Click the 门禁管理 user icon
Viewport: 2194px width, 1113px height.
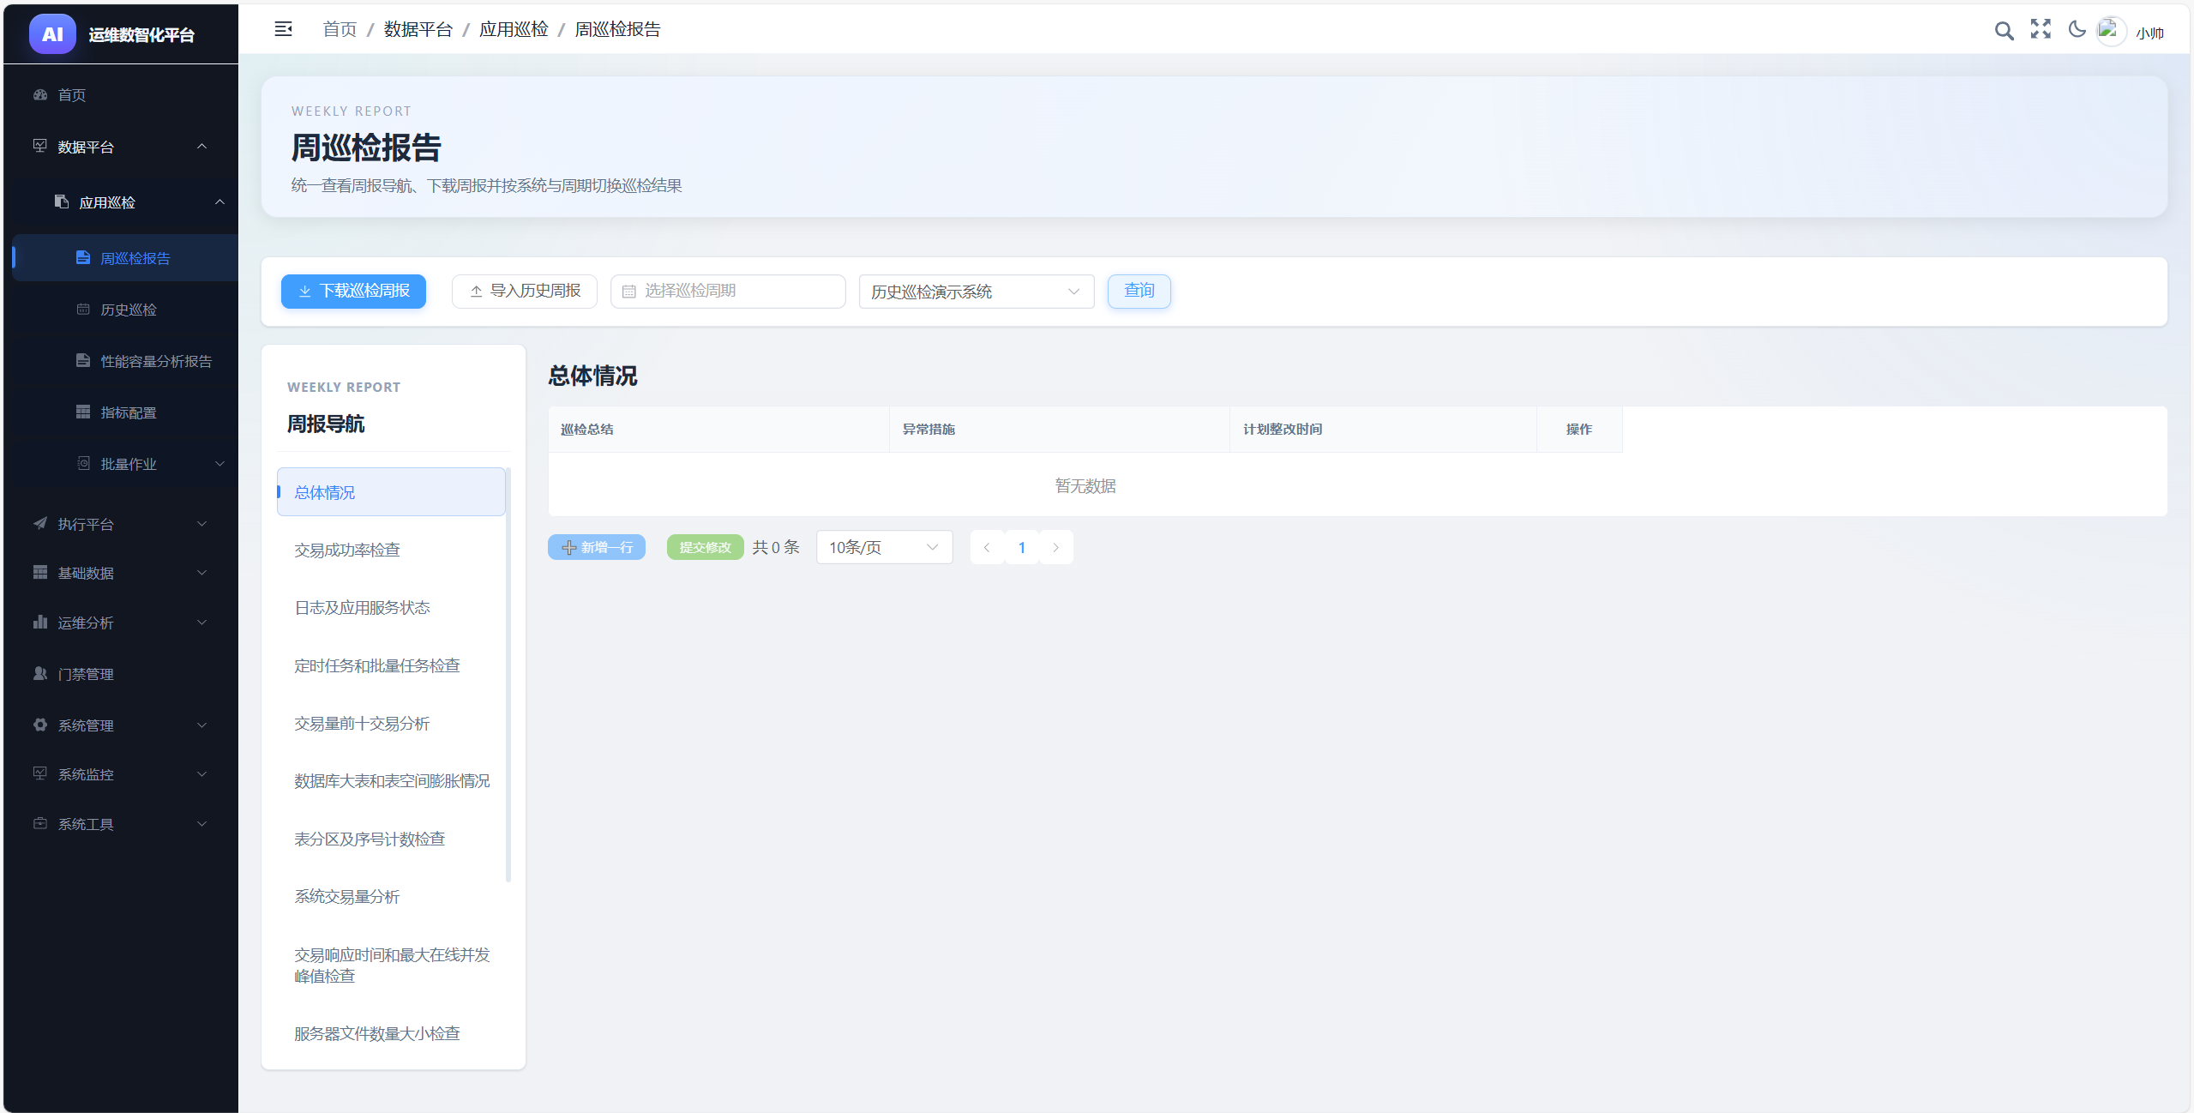(x=40, y=673)
